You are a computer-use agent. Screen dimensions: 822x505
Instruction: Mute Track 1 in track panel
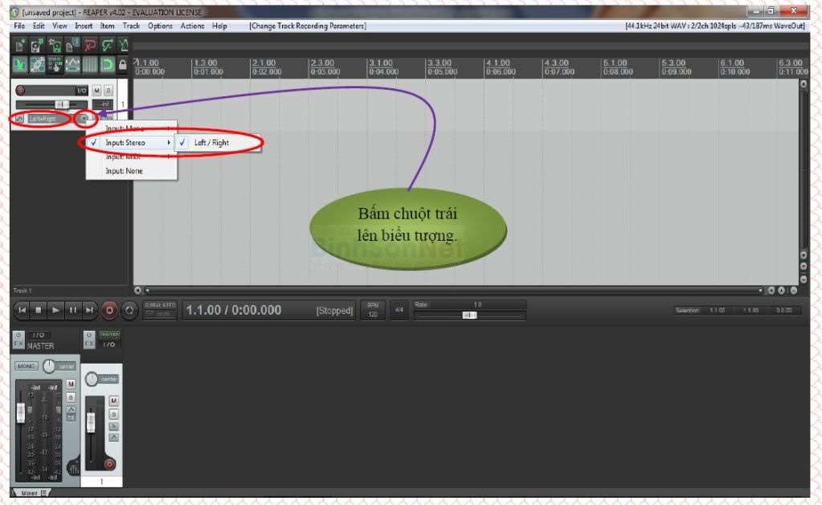pos(96,91)
